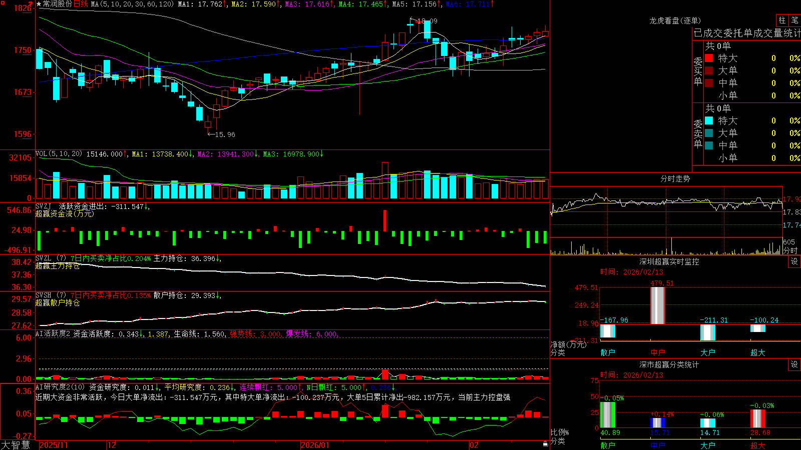Click the 深圳超赢实时监控 panel title
Viewport: 801px width, 450px height.
[x=669, y=261]
